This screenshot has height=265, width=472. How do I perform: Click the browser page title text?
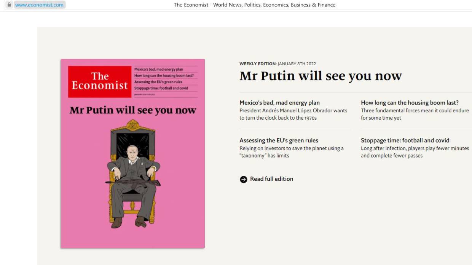(x=254, y=5)
